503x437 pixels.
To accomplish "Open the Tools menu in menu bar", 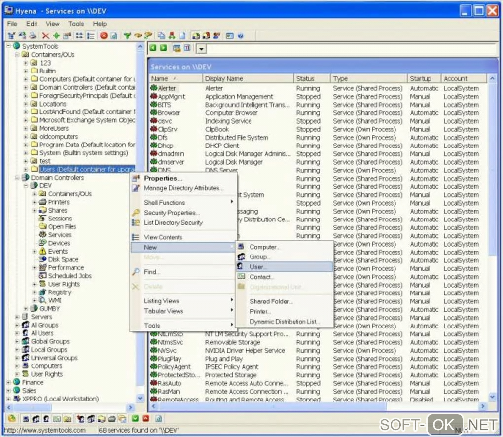I will tap(76, 24).
